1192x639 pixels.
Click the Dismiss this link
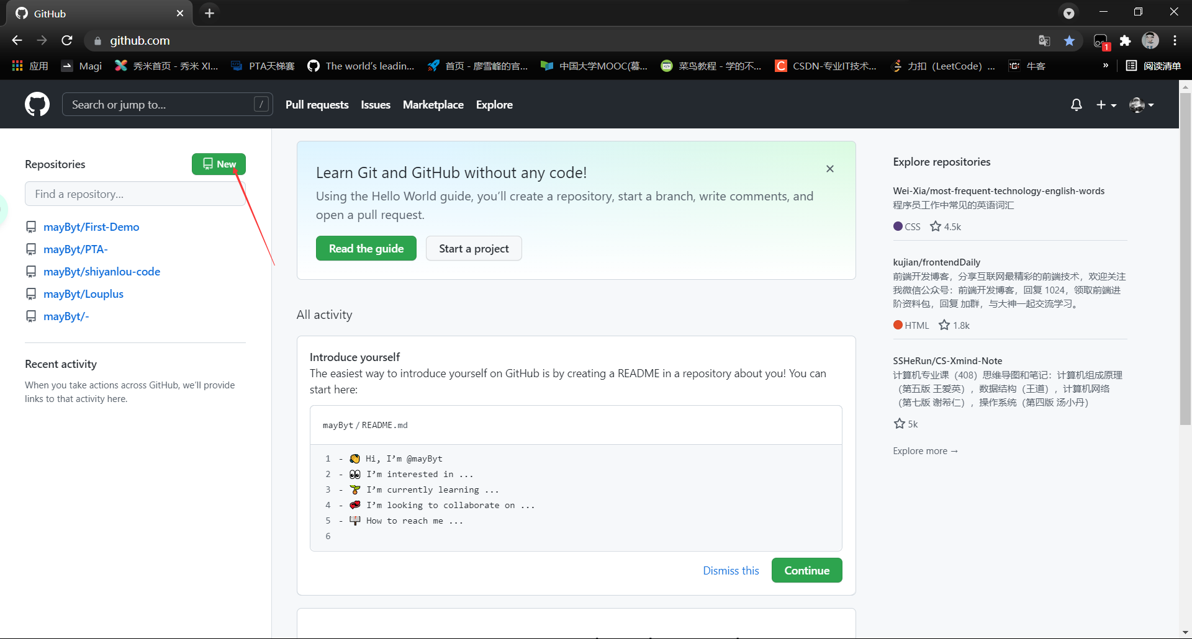(x=731, y=571)
